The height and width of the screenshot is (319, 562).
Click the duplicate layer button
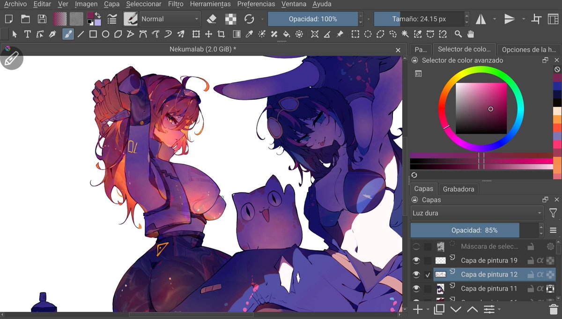tap(439, 309)
